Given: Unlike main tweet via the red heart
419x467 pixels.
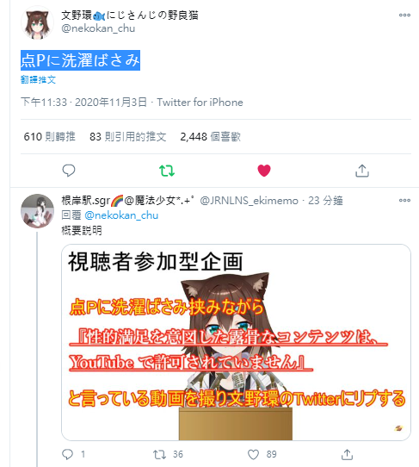Looking at the screenshot, I should [x=264, y=171].
